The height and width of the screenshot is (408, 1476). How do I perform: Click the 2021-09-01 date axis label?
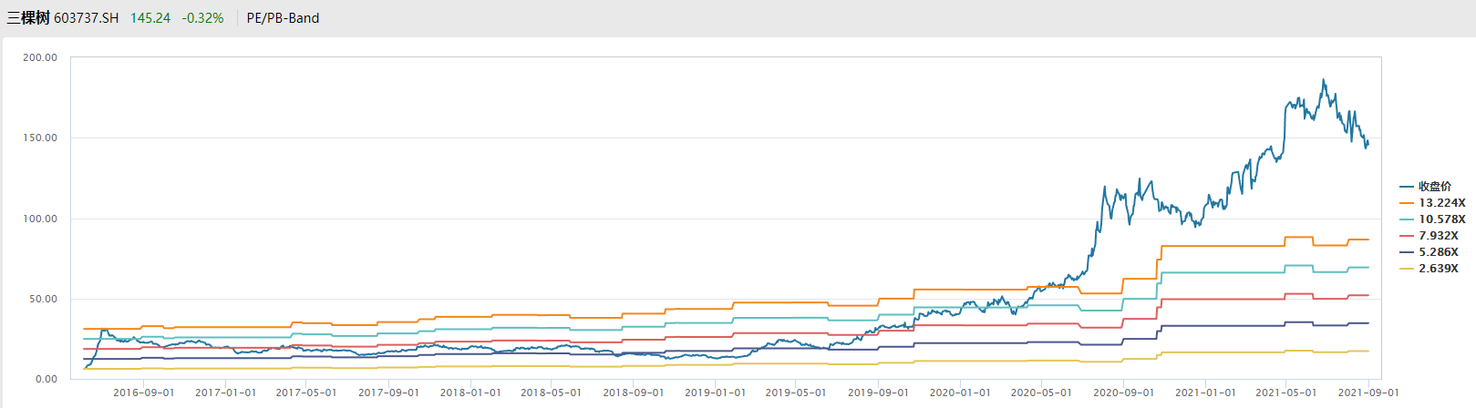click(x=1368, y=393)
